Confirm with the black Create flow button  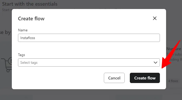coord(145,78)
